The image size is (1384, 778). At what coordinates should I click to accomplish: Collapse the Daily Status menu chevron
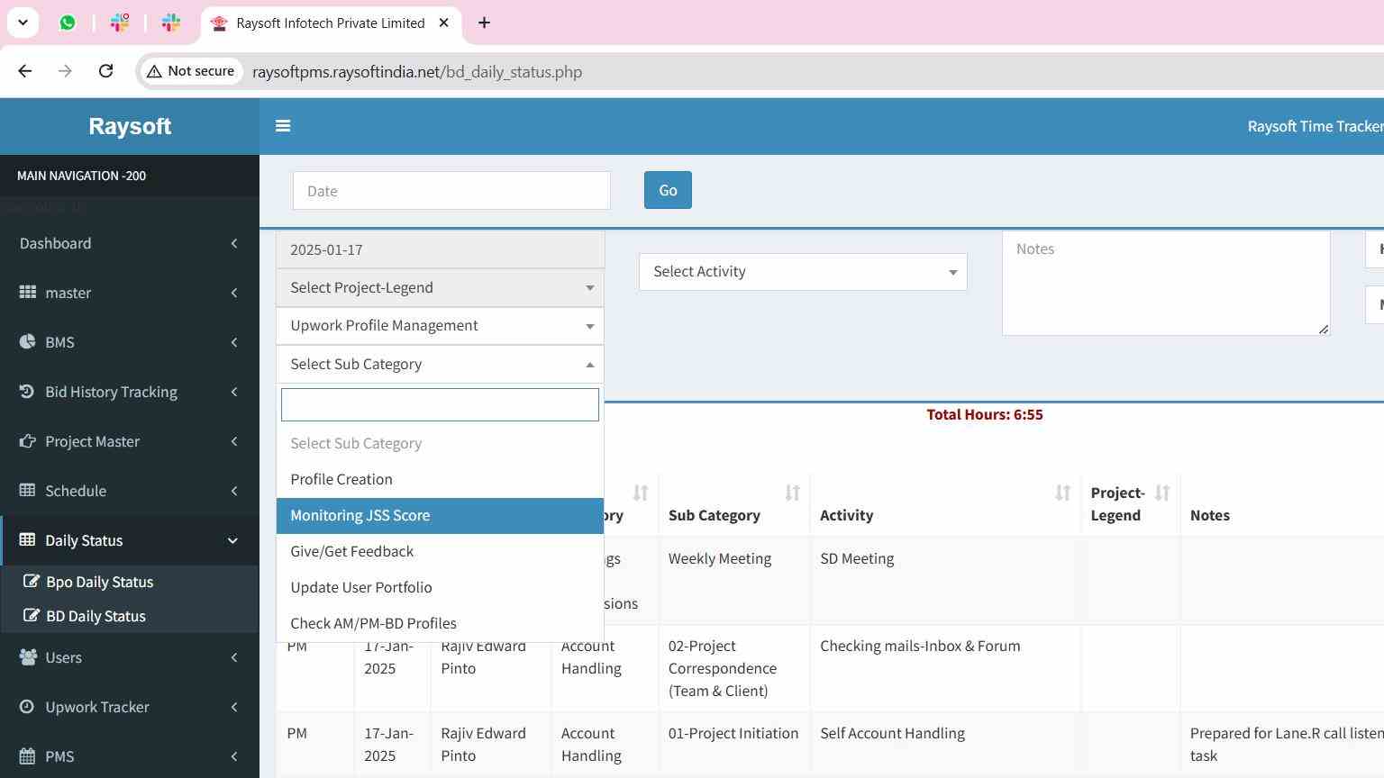tap(233, 540)
